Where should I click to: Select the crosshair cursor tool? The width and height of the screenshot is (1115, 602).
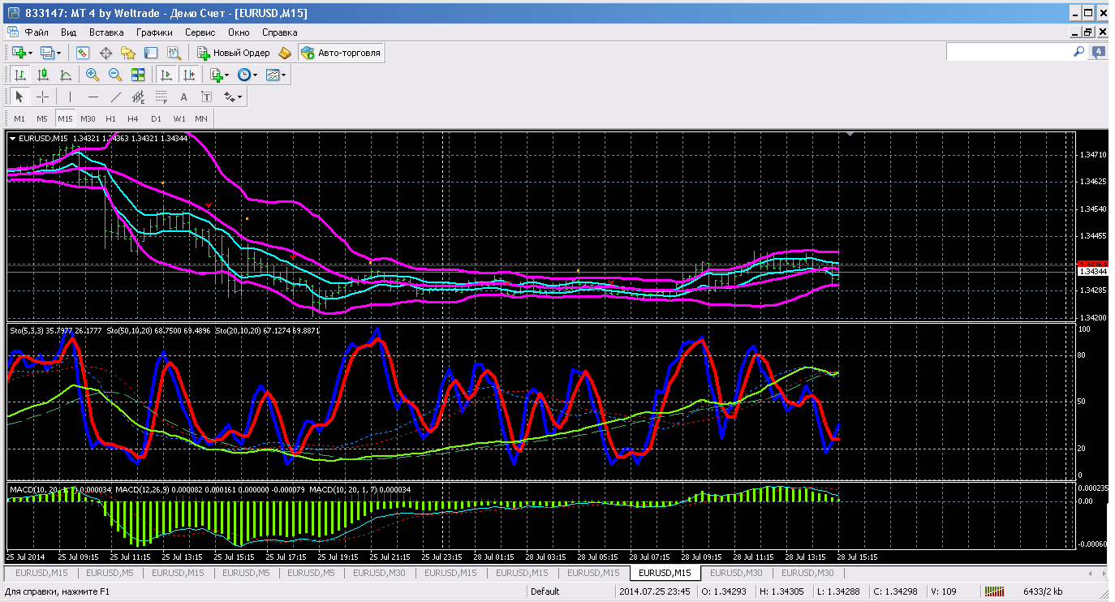[x=42, y=97]
